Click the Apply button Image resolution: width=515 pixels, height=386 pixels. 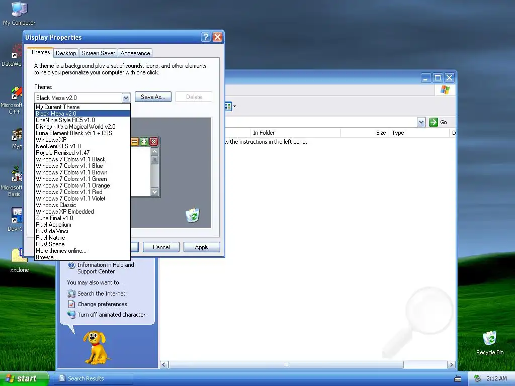coord(202,247)
